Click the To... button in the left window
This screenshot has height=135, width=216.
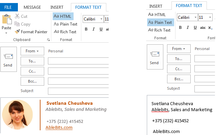(x=32, y=61)
